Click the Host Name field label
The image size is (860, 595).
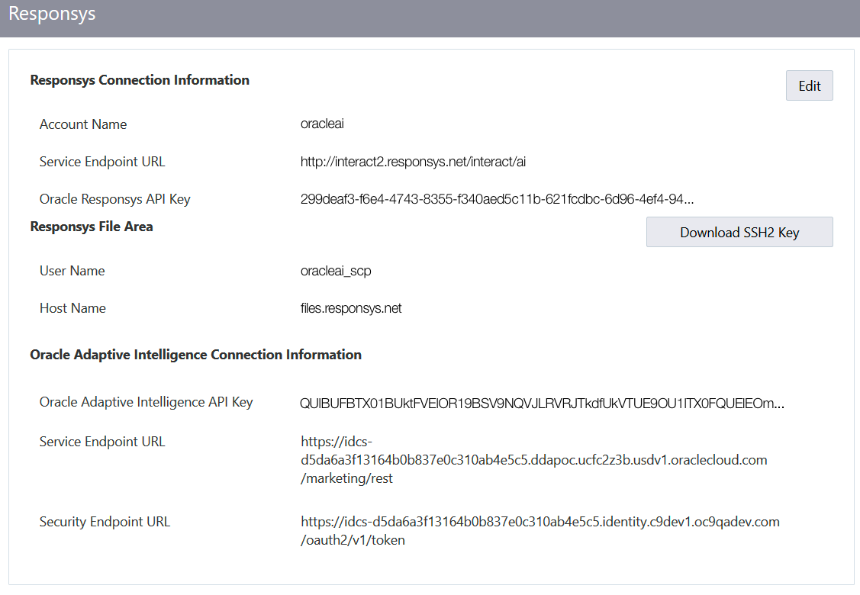[72, 307]
